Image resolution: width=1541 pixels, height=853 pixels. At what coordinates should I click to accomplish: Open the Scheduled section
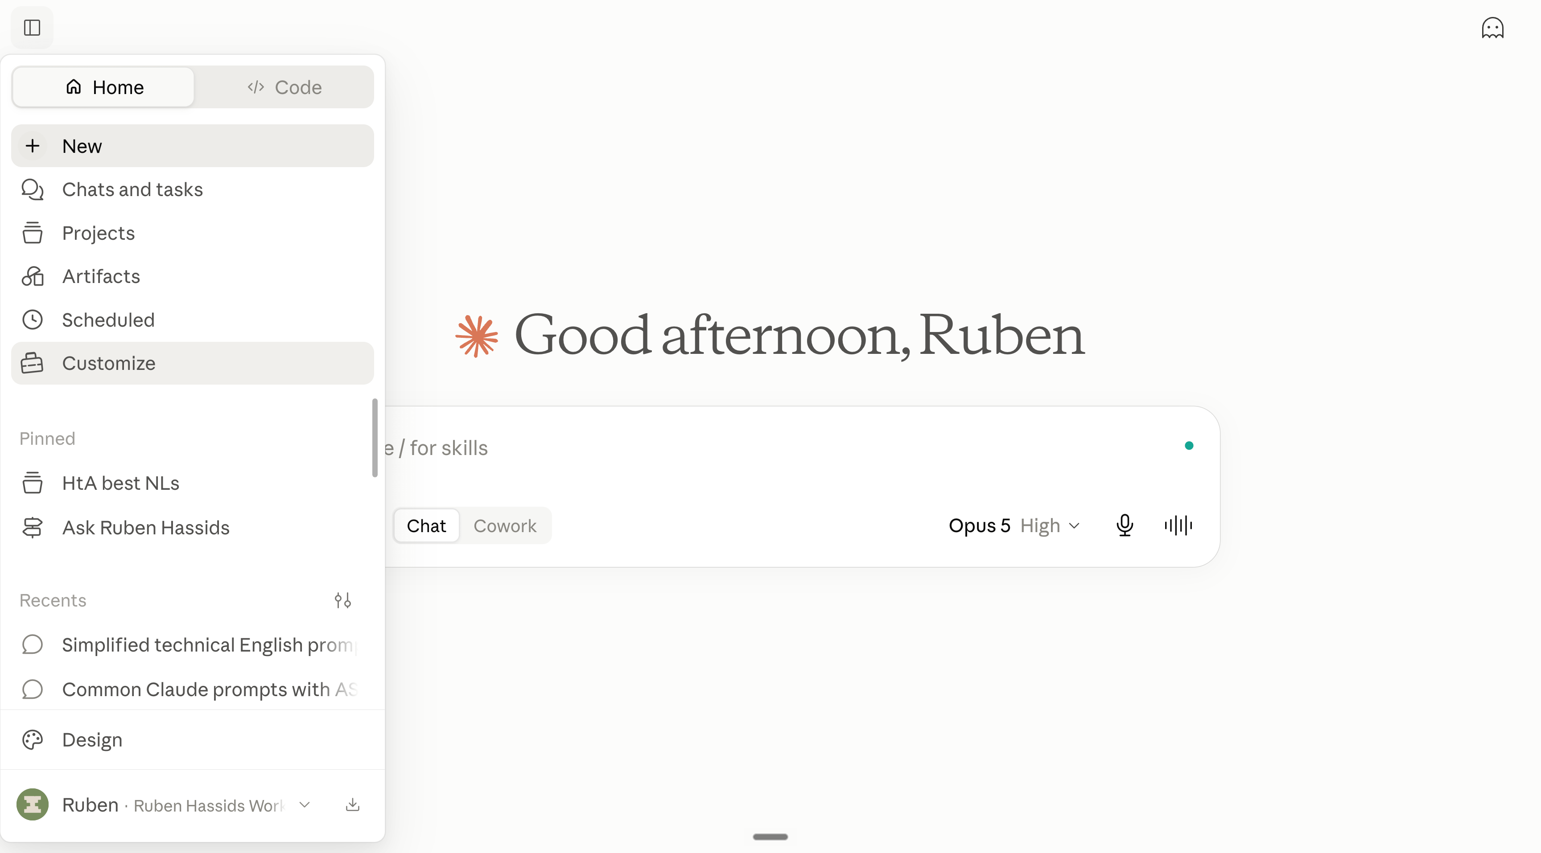pyautogui.click(x=193, y=320)
